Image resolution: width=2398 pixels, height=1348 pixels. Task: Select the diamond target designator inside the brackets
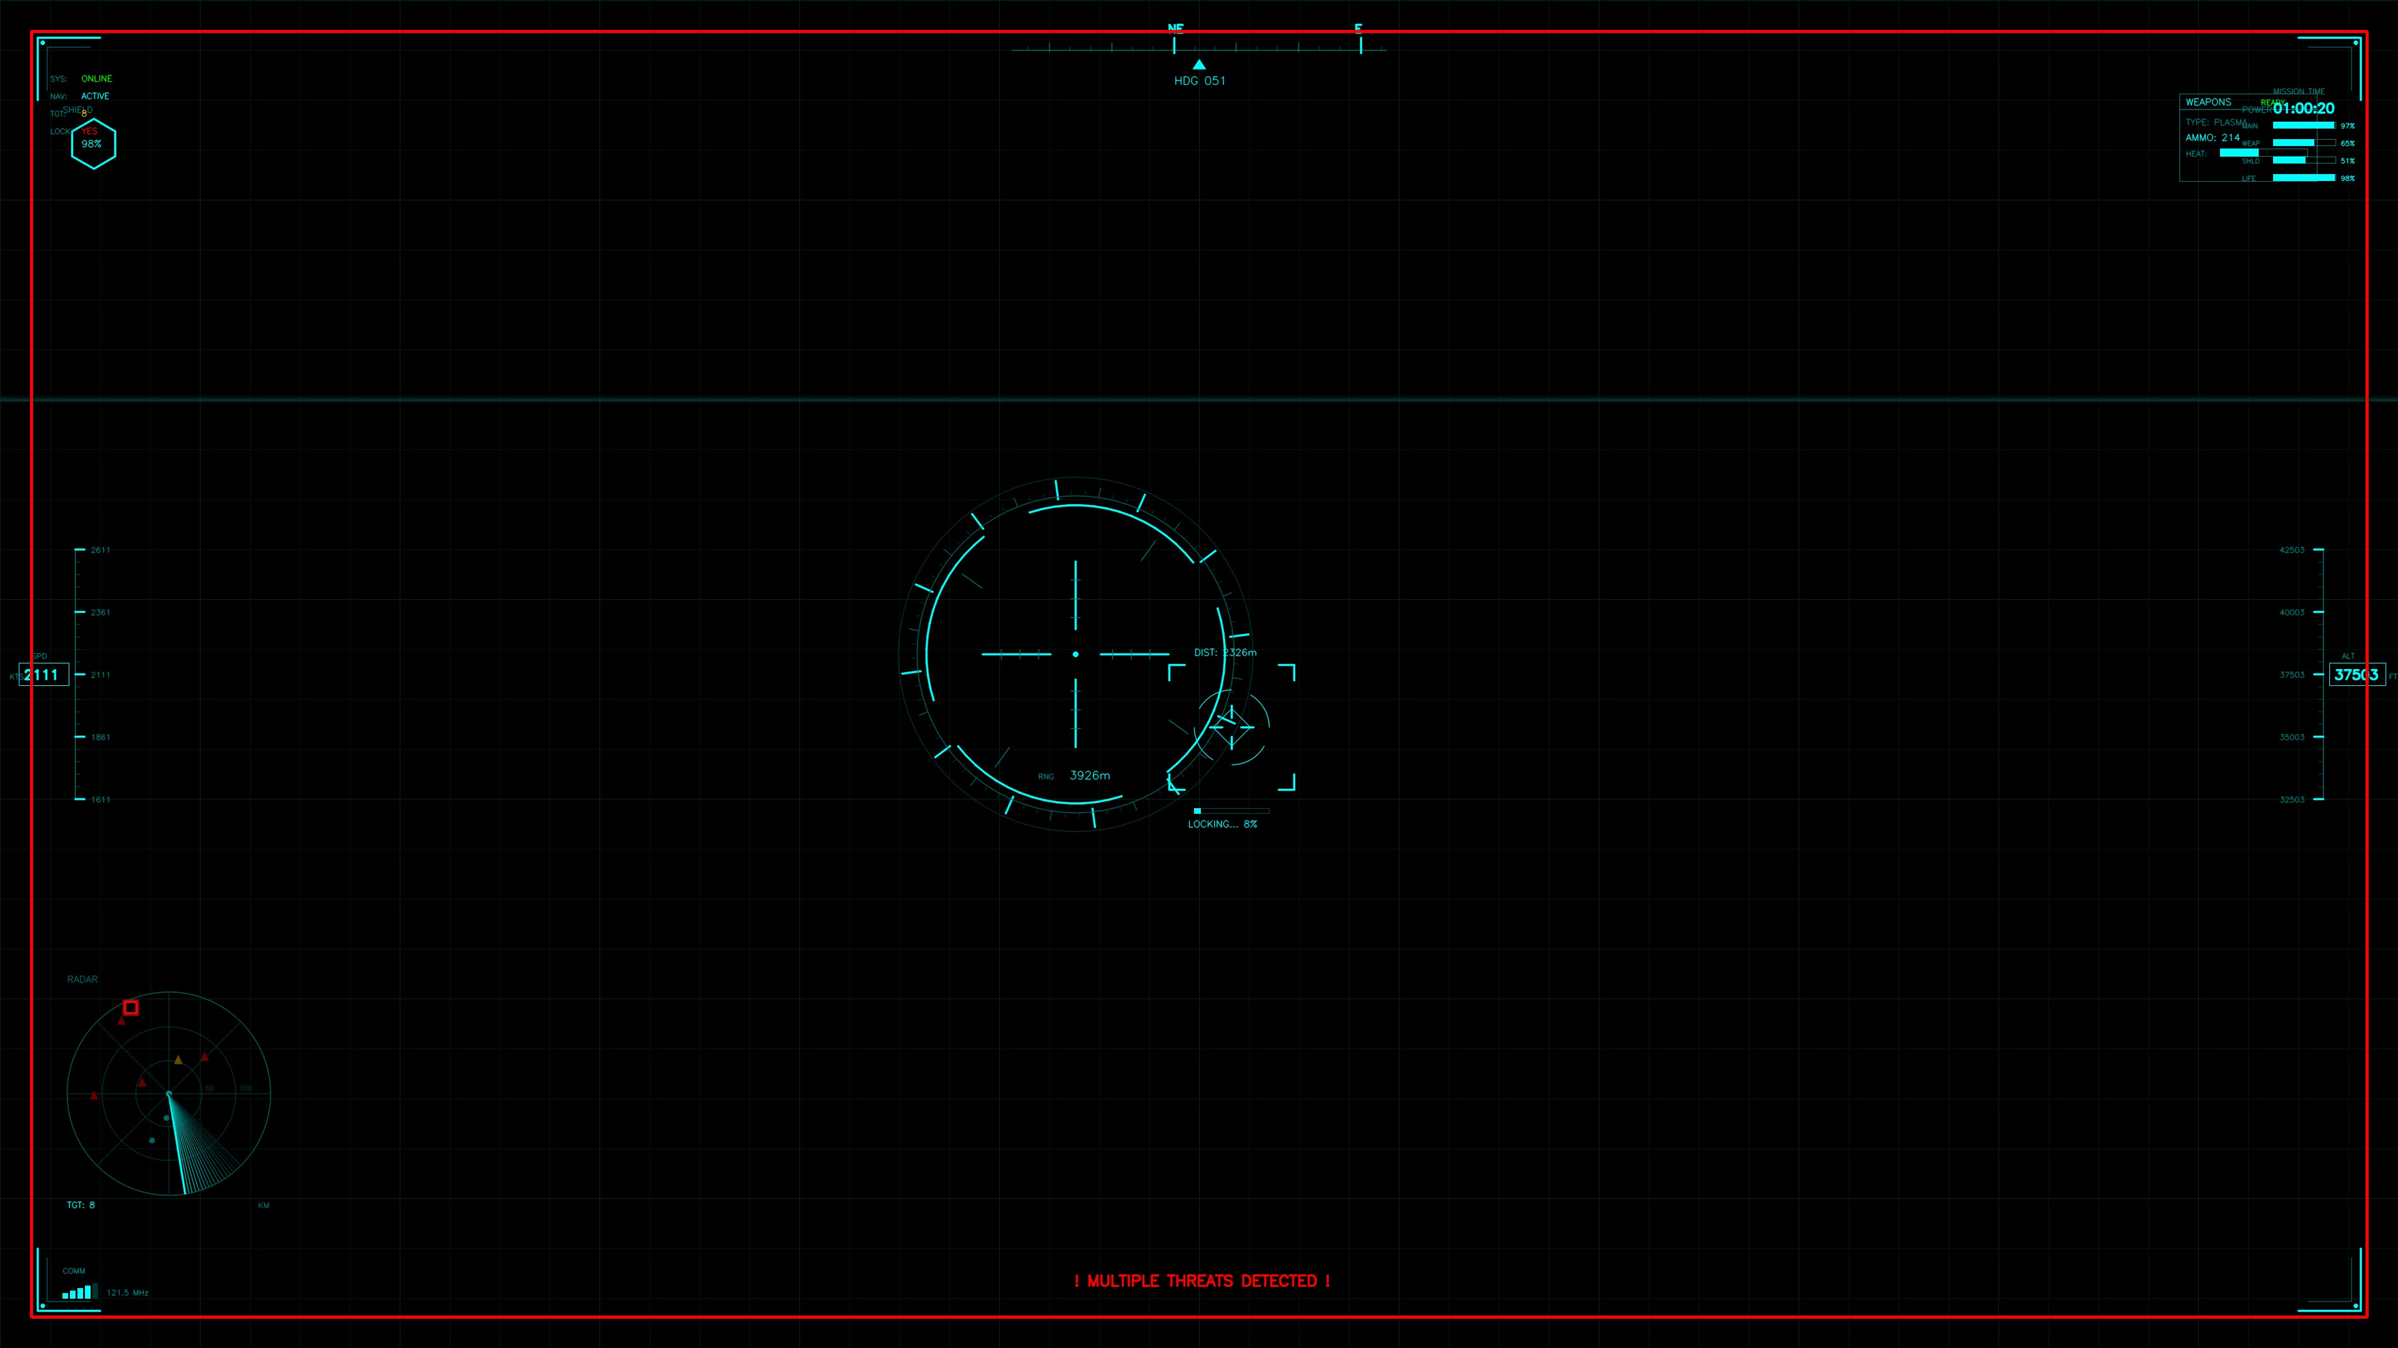coord(1231,726)
